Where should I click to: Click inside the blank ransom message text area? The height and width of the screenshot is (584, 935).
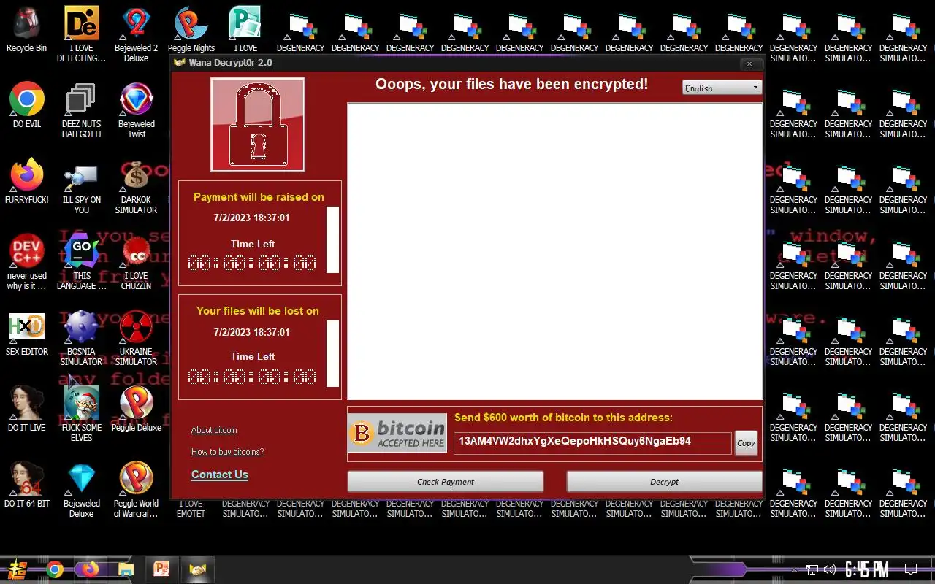coord(555,251)
